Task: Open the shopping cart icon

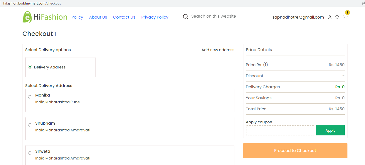Action: point(345,18)
